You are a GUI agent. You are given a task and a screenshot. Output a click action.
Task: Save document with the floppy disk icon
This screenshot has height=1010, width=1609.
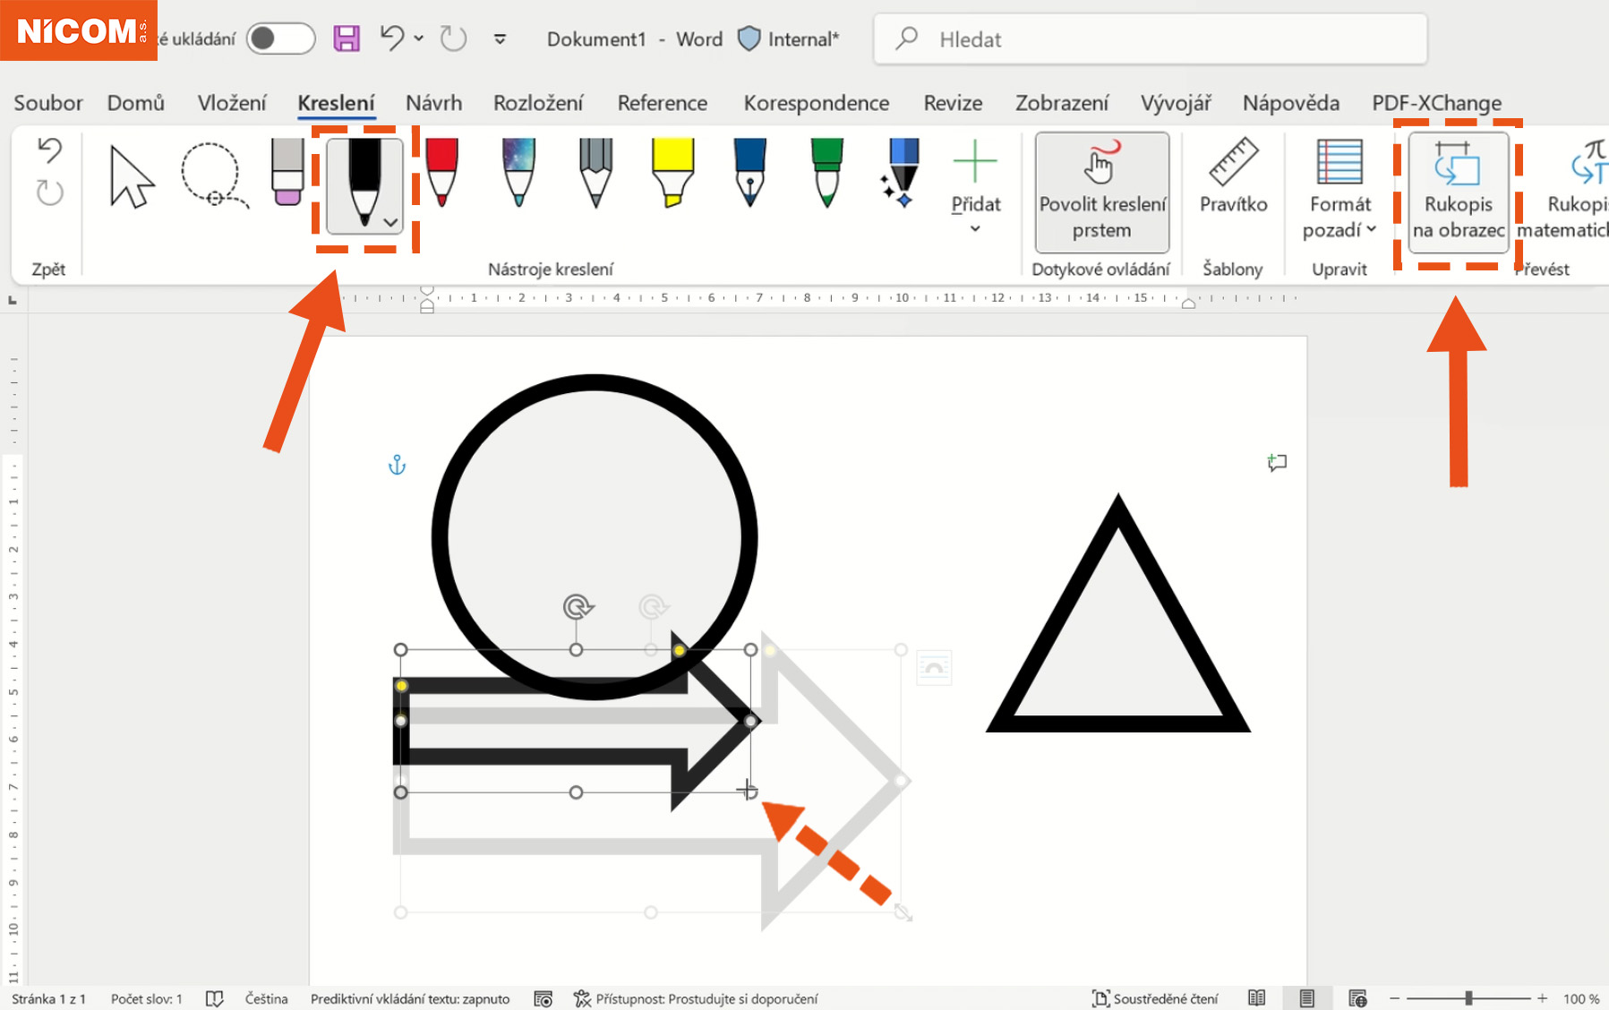(347, 39)
